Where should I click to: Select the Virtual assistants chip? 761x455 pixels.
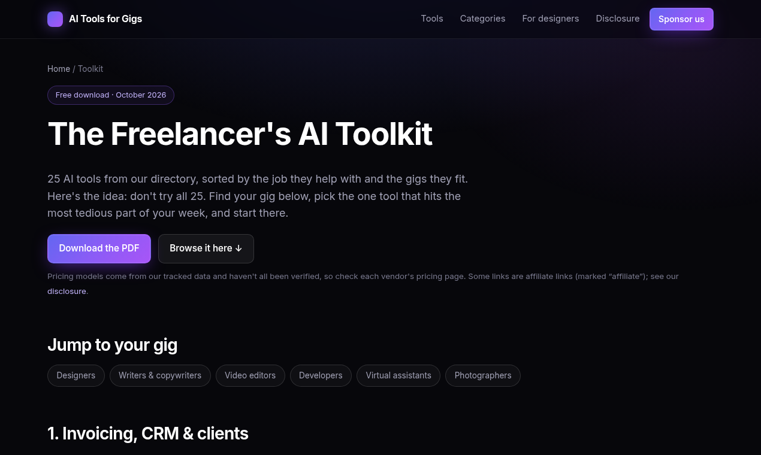(398, 375)
